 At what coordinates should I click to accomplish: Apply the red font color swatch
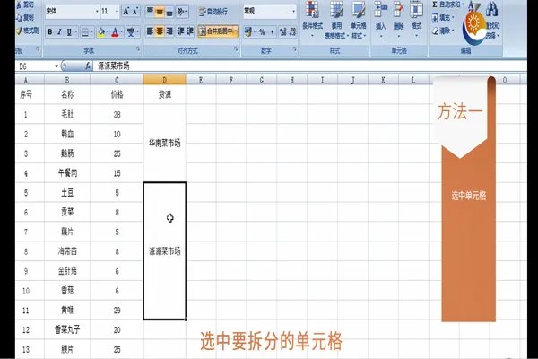point(116,32)
